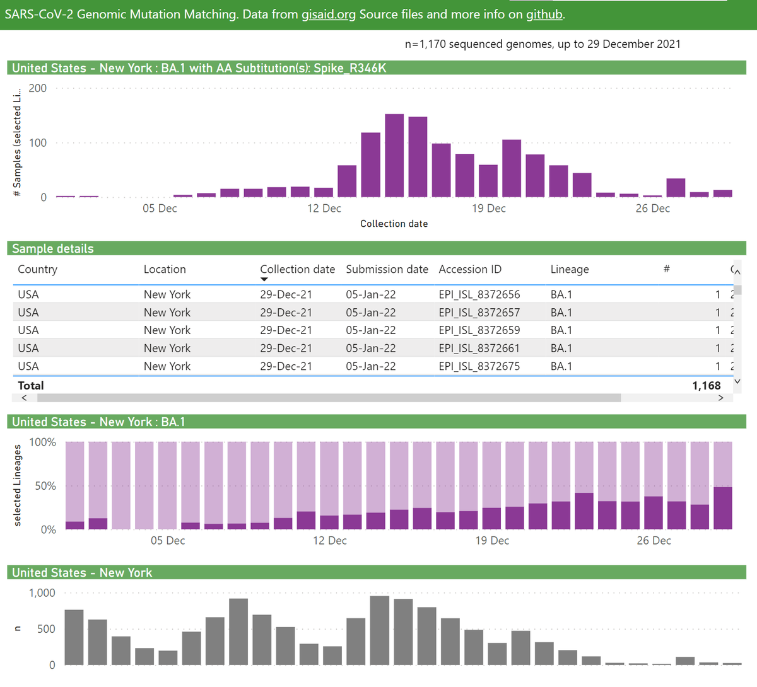Click the Total row label
Viewport: 757px width, 687px height.
31,386
